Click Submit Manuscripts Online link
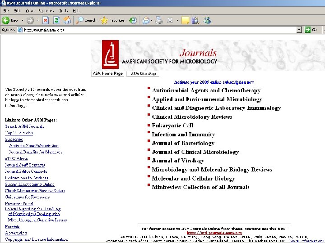 [x=30, y=184]
